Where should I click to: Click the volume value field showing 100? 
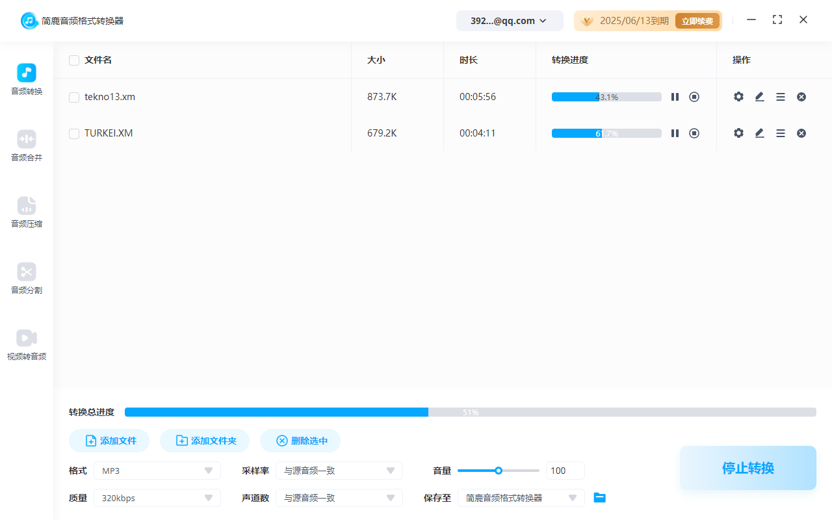pos(565,471)
